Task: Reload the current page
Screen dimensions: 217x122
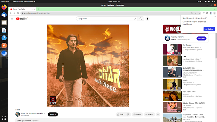Action: click(18, 13)
